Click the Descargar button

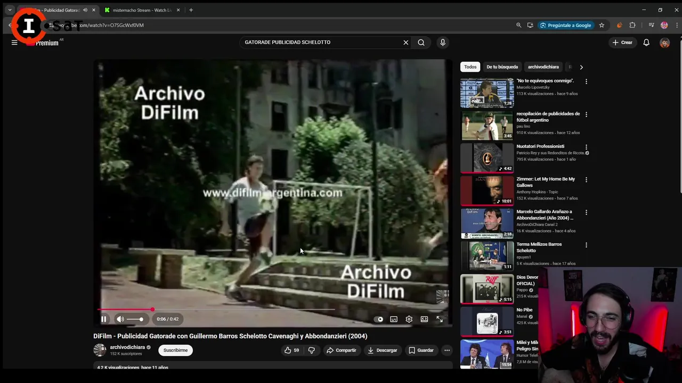383,350
